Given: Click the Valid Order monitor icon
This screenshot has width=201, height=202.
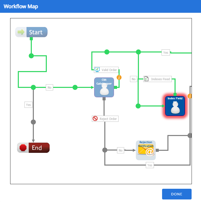Looking at the screenshot, I should pos(97,70).
